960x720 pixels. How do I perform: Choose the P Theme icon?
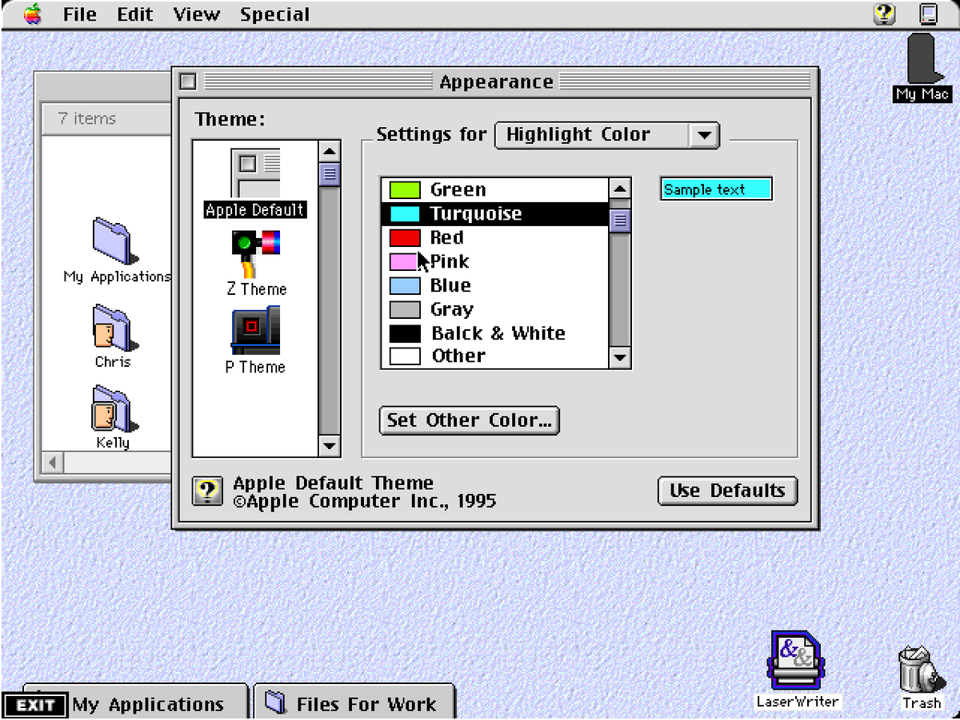click(255, 341)
